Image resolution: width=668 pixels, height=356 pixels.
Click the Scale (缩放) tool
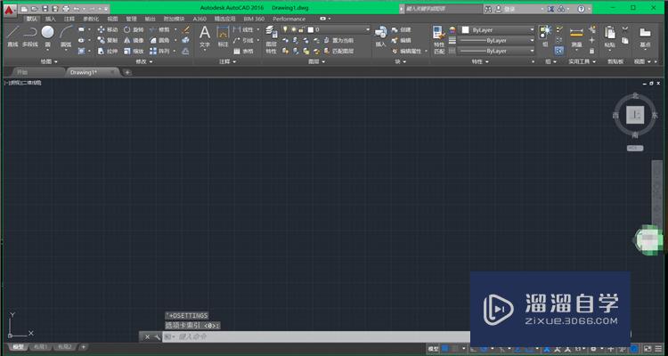click(134, 51)
